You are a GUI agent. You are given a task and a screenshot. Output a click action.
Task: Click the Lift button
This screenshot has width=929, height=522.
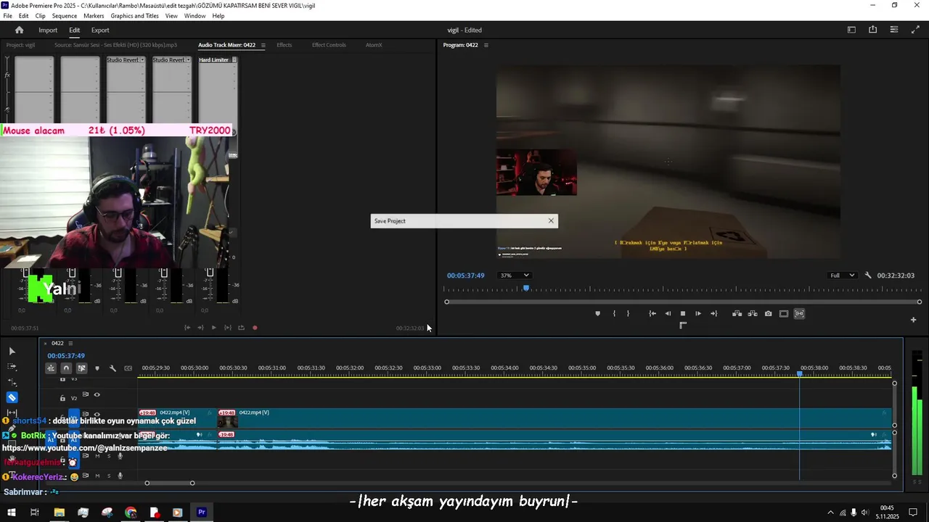point(737,314)
